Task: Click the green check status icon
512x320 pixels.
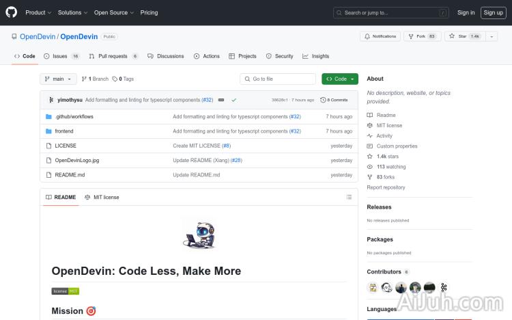Action: (233, 100)
